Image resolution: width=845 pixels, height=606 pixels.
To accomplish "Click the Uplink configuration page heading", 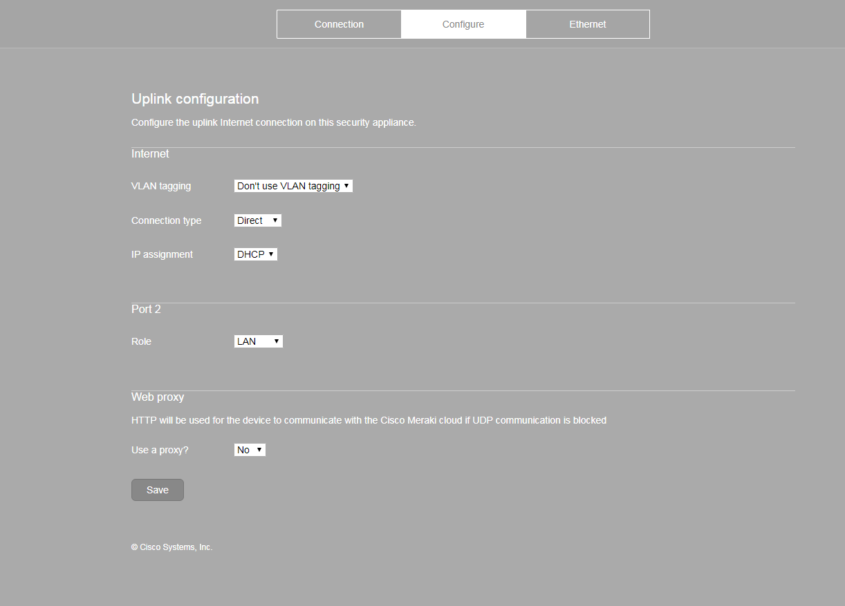I will (195, 99).
